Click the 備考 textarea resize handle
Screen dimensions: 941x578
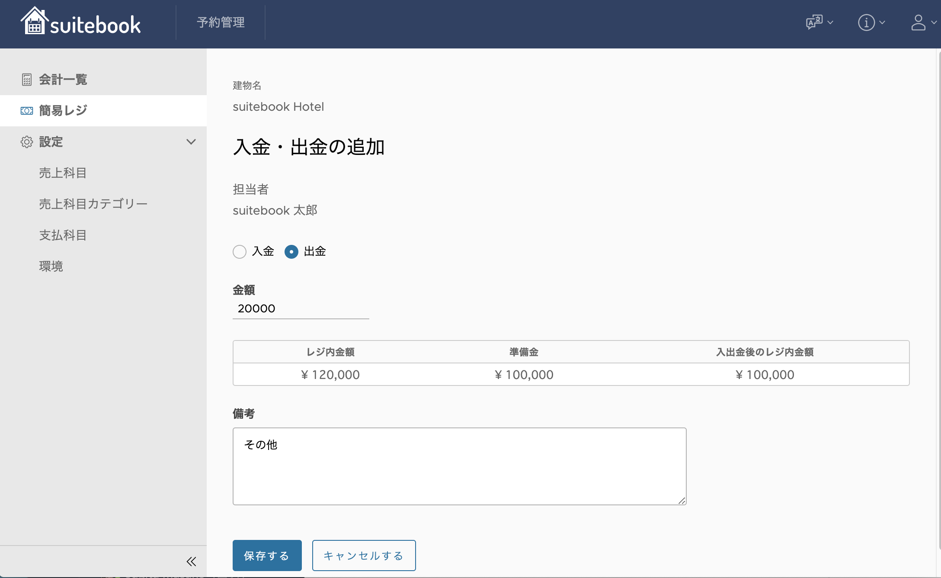coord(682,501)
